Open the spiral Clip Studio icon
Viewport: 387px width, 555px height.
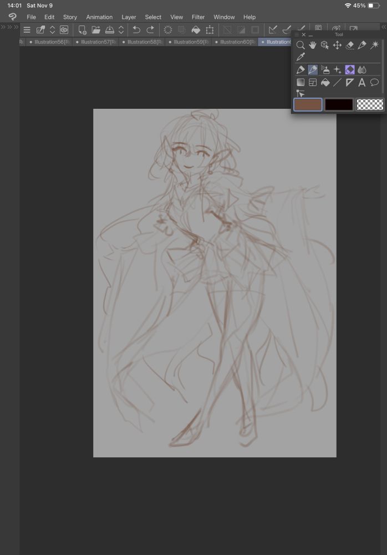pyautogui.click(x=64, y=30)
